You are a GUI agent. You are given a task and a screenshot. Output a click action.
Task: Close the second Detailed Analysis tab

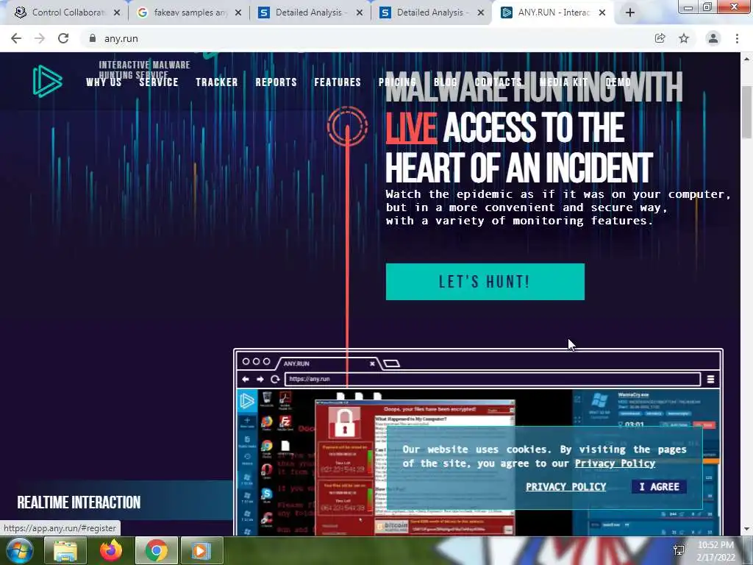(481, 13)
